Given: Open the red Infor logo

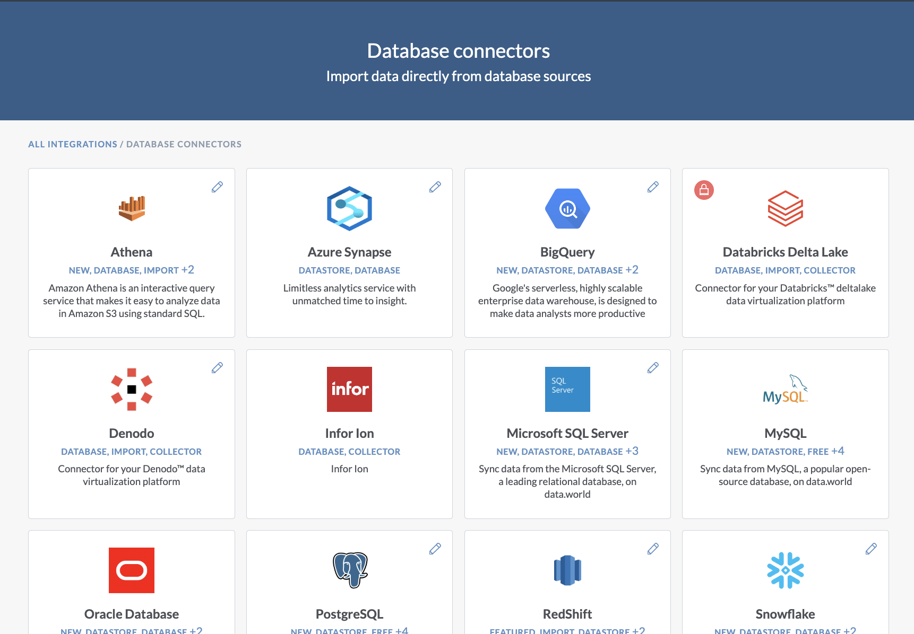Looking at the screenshot, I should tap(349, 389).
